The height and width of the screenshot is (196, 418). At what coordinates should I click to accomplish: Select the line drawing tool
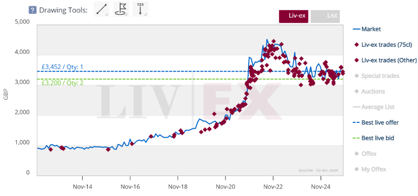[x=101, y=9]
